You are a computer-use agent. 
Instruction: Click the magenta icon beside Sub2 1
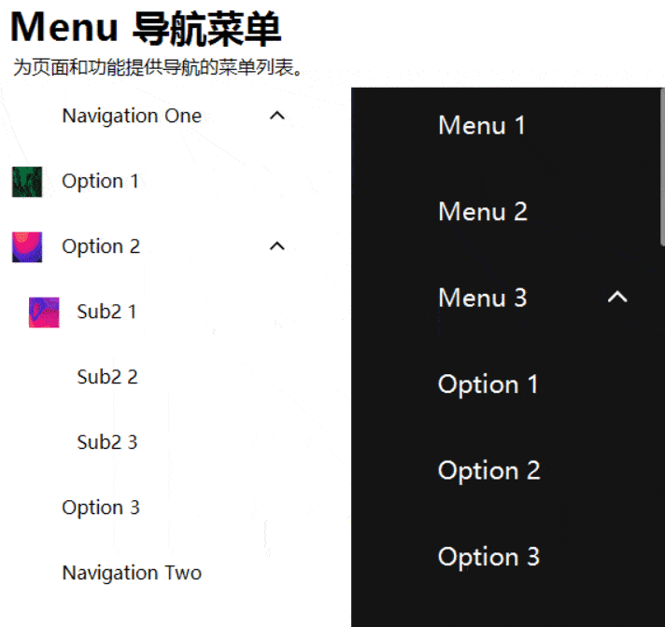click(x=44, y=313)
